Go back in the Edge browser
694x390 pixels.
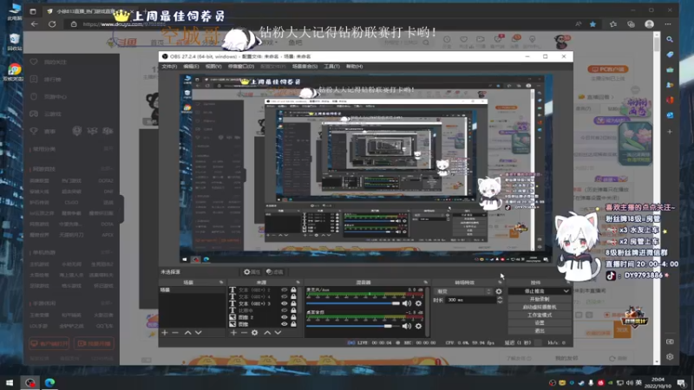[x=34, y=24]
